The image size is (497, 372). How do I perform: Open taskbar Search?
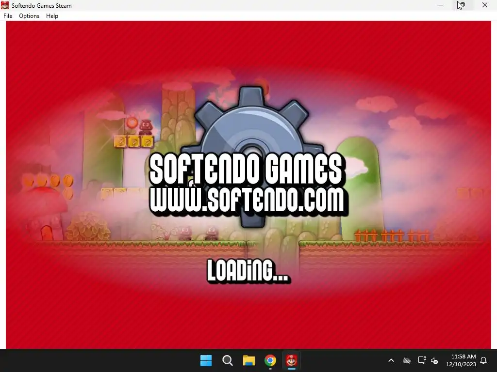[x=228, y=360]
